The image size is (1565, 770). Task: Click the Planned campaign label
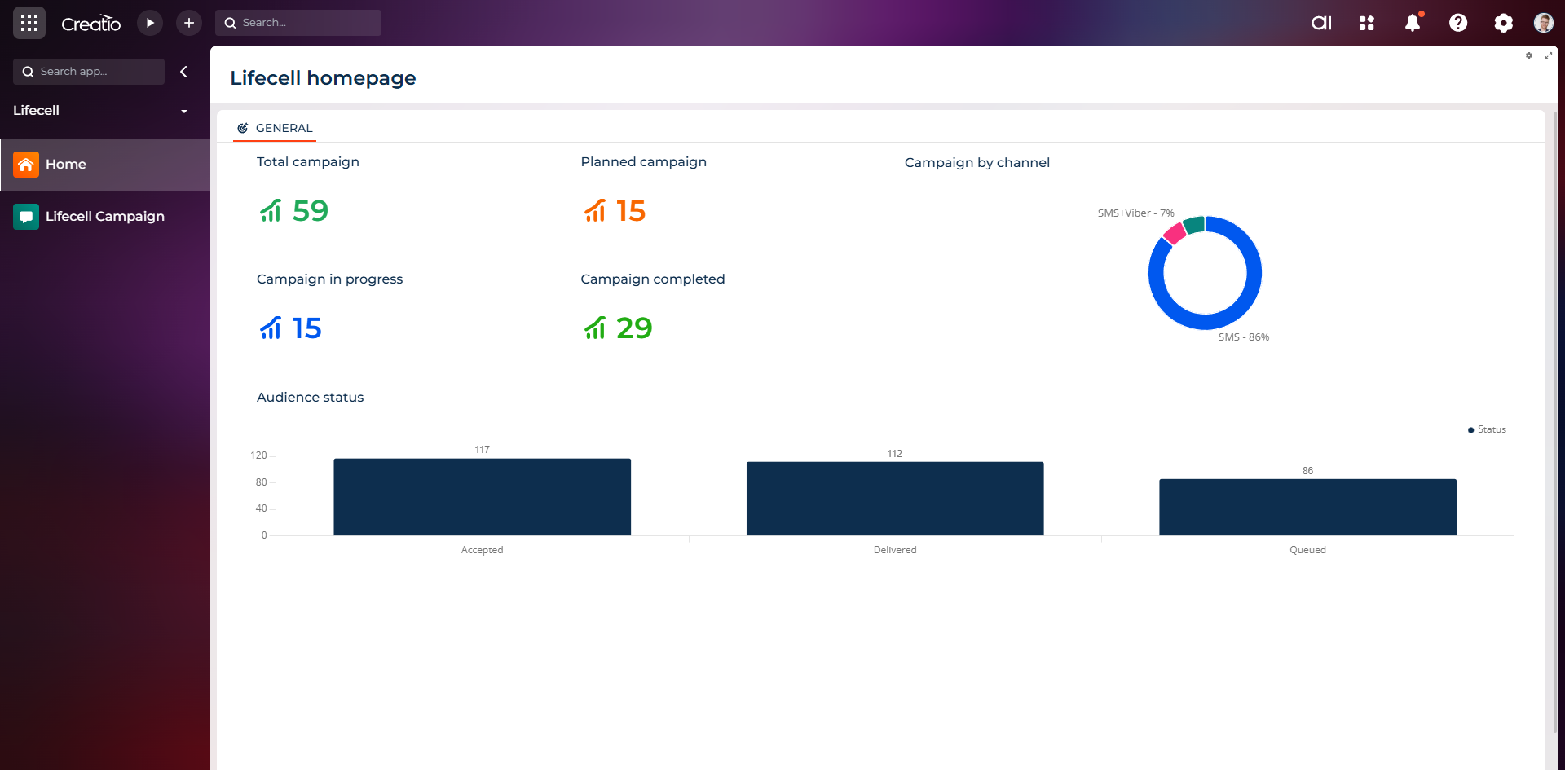click(x=644, y=162)
